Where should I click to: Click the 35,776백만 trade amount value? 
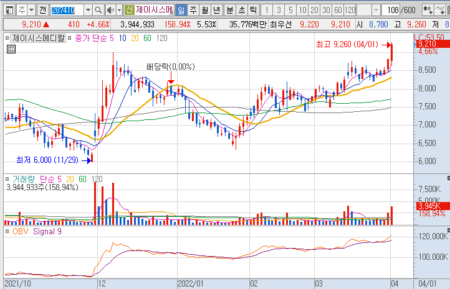tap(248, 25)
